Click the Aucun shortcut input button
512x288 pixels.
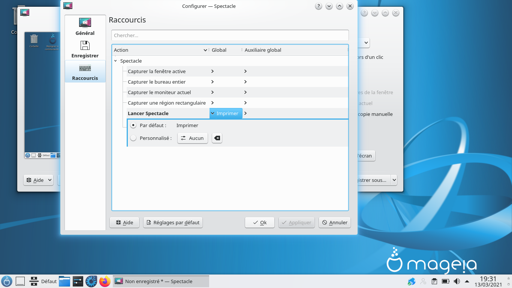point(193,138)
